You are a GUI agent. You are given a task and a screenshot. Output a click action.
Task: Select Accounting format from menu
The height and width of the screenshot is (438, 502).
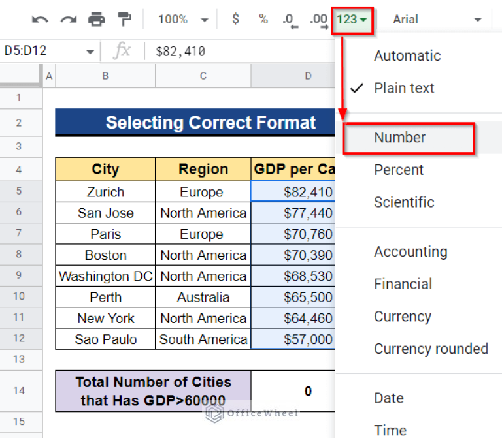pyautogui.click(x=419, y=252)
